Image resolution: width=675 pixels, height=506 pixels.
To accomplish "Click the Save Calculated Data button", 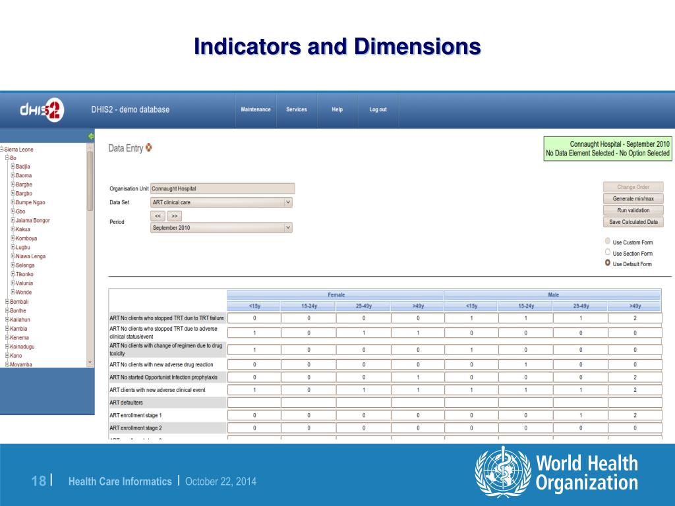I will tap(633, 222).
